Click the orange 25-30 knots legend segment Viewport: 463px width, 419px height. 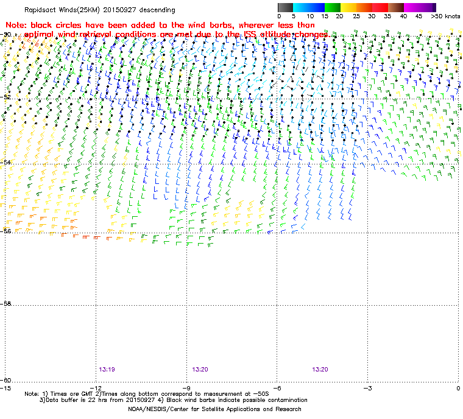tap(364, 7)
